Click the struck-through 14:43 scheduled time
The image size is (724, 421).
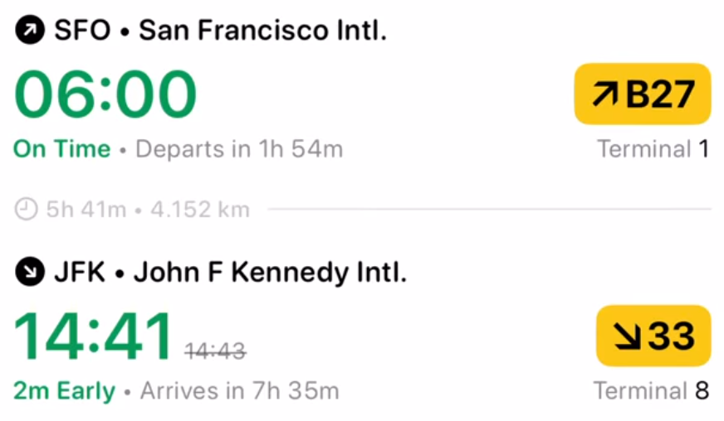(215, 351)
